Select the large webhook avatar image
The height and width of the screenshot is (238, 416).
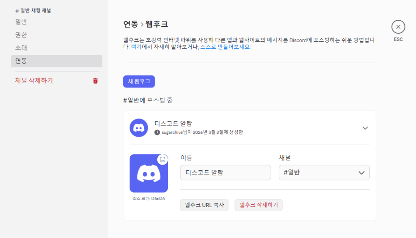pos(148,174)
